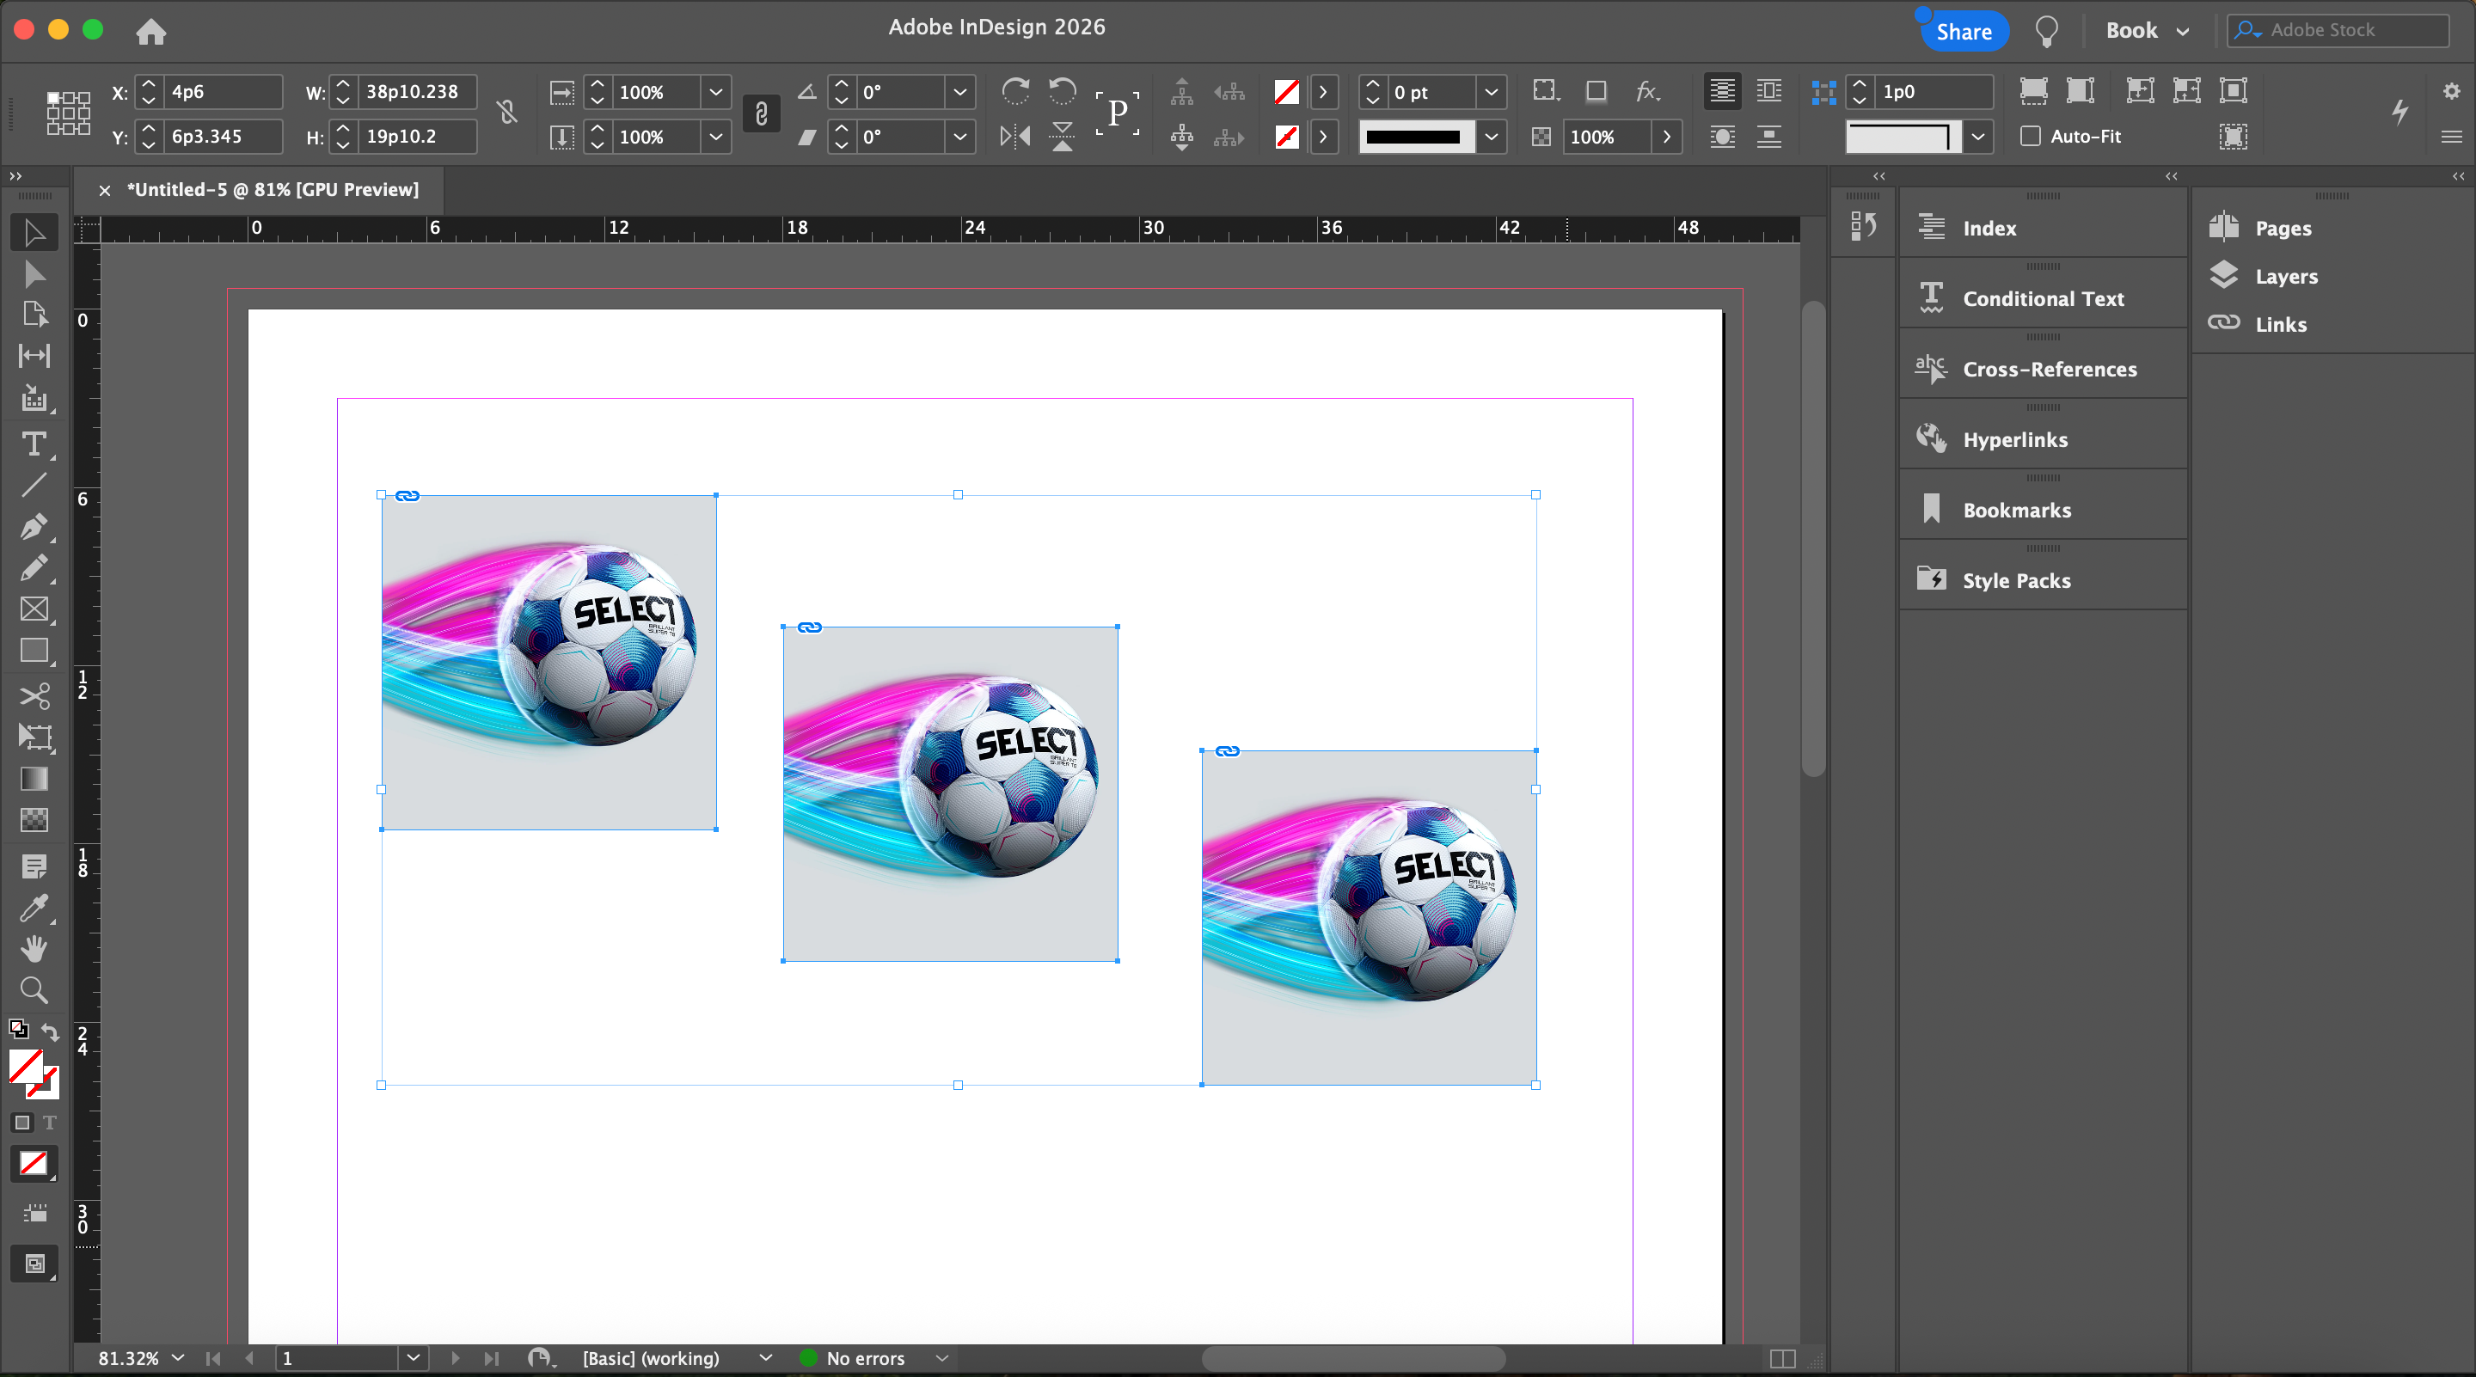Open the Layers panel
Viewport: 2476px width, 1377px height.
2286,277
